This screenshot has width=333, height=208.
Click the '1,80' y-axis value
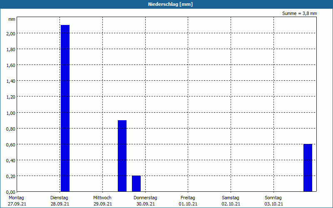[11, 50]
